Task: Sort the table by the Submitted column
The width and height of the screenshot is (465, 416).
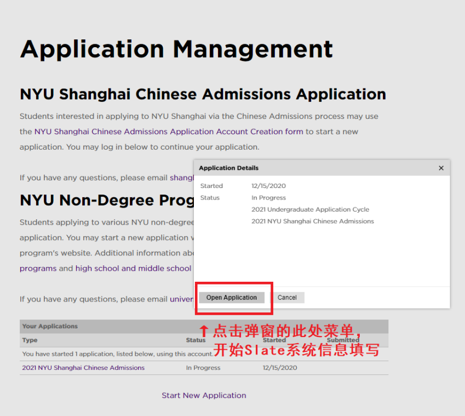Action: pyautogui.click(x=343, y=340)
